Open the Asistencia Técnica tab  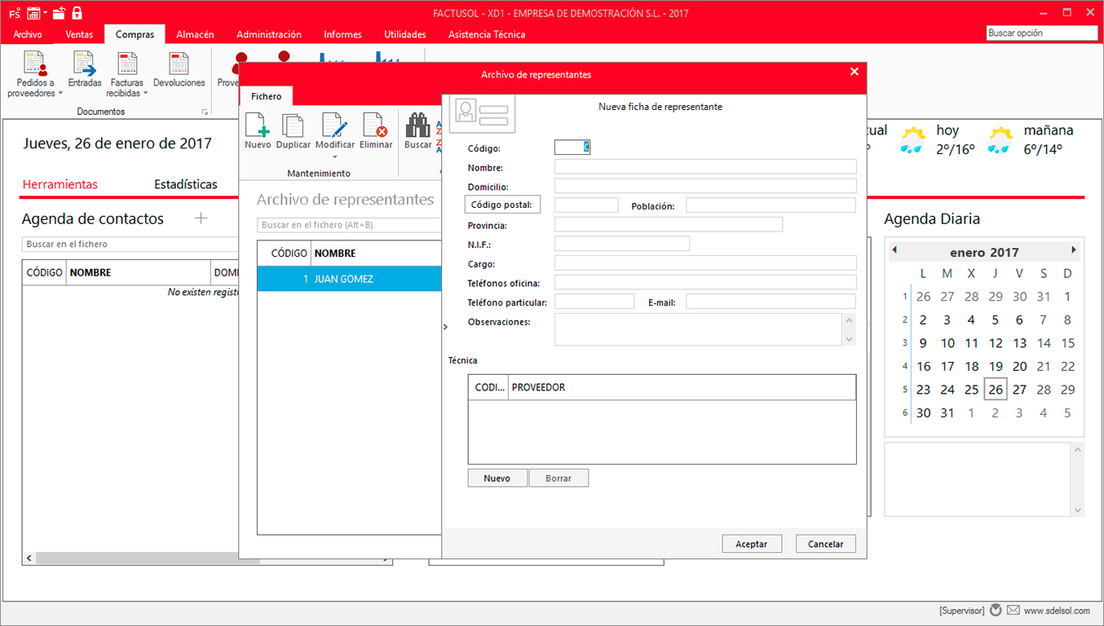pos(487,34)
